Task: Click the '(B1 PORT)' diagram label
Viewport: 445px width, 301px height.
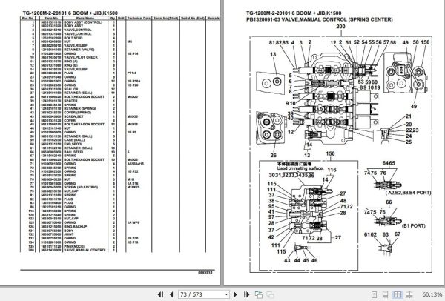Action: [x=414, y=226]
